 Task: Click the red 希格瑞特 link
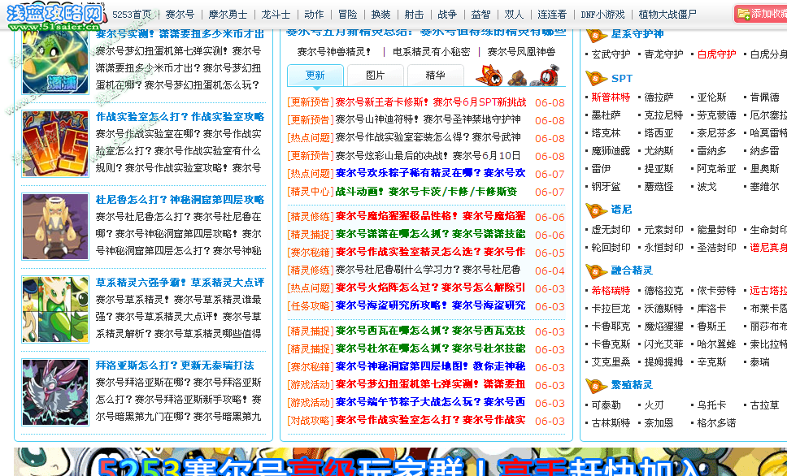(611, 291)
